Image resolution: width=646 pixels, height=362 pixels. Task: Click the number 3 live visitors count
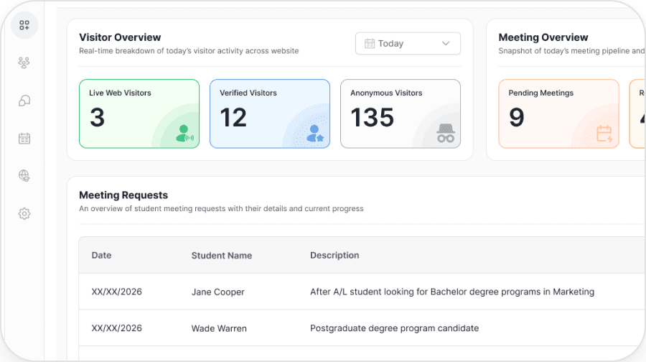[x=97, y=118]
